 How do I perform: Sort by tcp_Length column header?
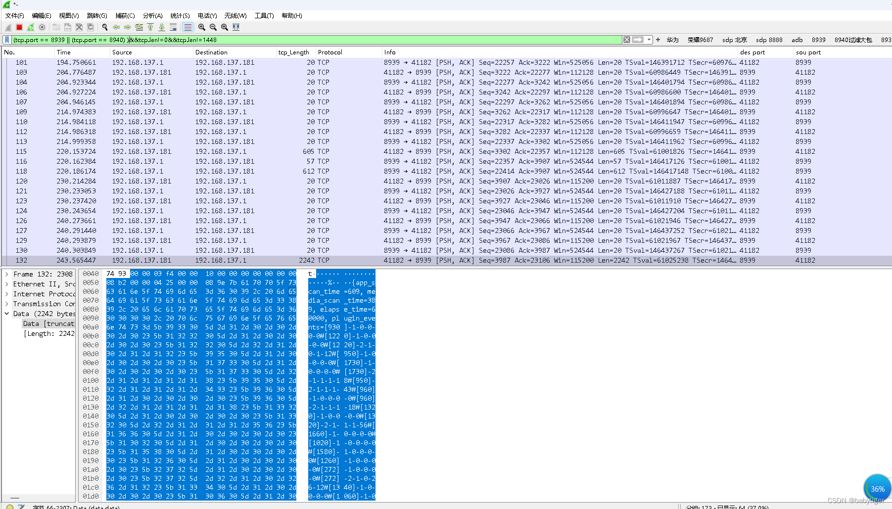click(x=296, y=52)
